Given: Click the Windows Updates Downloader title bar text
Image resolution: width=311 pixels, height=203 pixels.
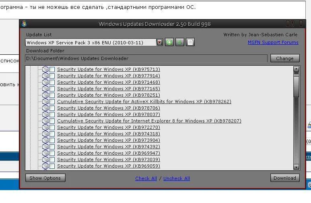Looking at the screenshot, I should (155, 24).
